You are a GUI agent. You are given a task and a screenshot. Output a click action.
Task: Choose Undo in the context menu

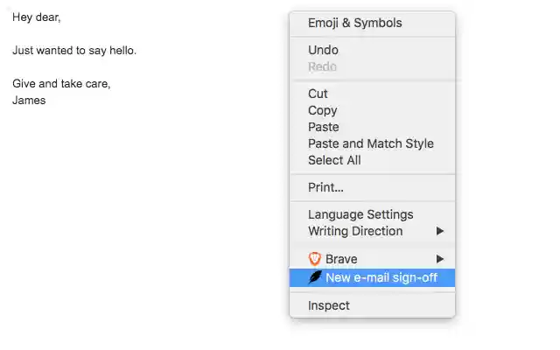(x=323, y=50)
